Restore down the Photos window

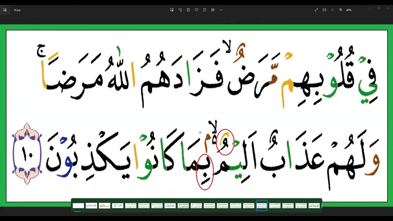click(379, 8)
